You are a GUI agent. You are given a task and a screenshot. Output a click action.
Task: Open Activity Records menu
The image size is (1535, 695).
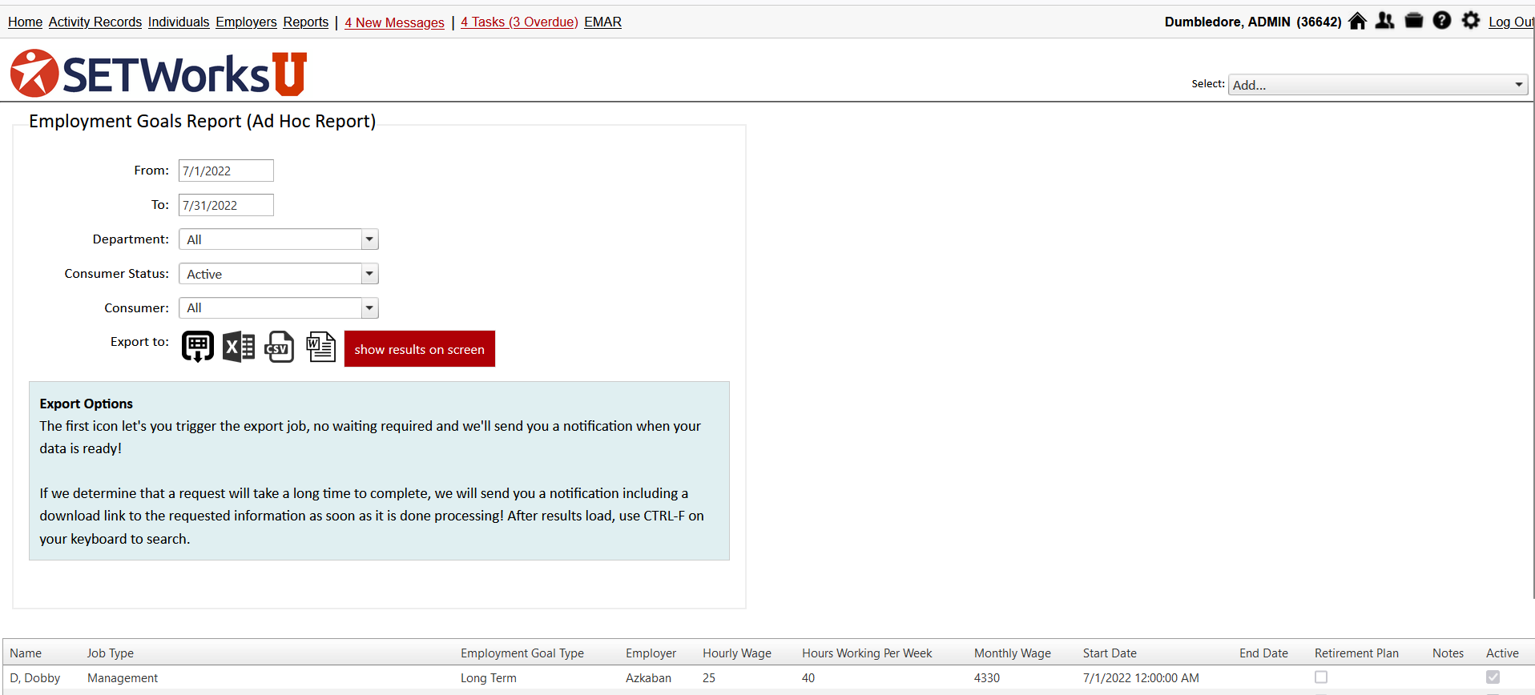click(95, 22)
